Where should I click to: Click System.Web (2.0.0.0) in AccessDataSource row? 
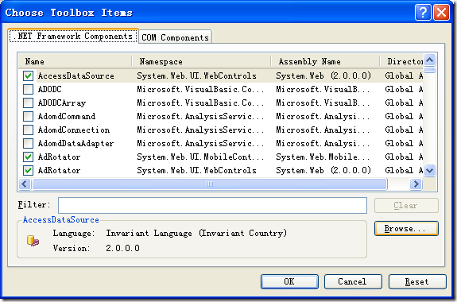[323, 75]
